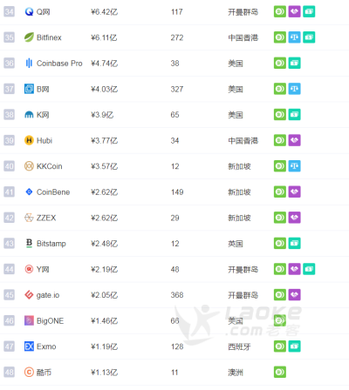Click the CoinBene blue diamond logo

[x=29, y=192]
